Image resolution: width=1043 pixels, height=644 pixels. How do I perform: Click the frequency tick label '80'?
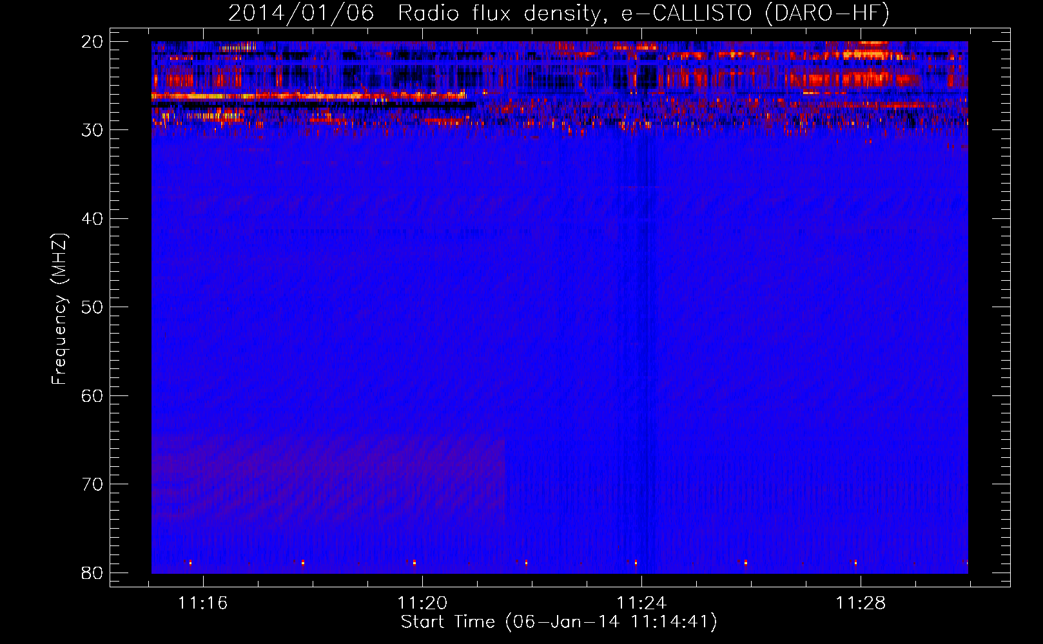click(x=92, y=573)
